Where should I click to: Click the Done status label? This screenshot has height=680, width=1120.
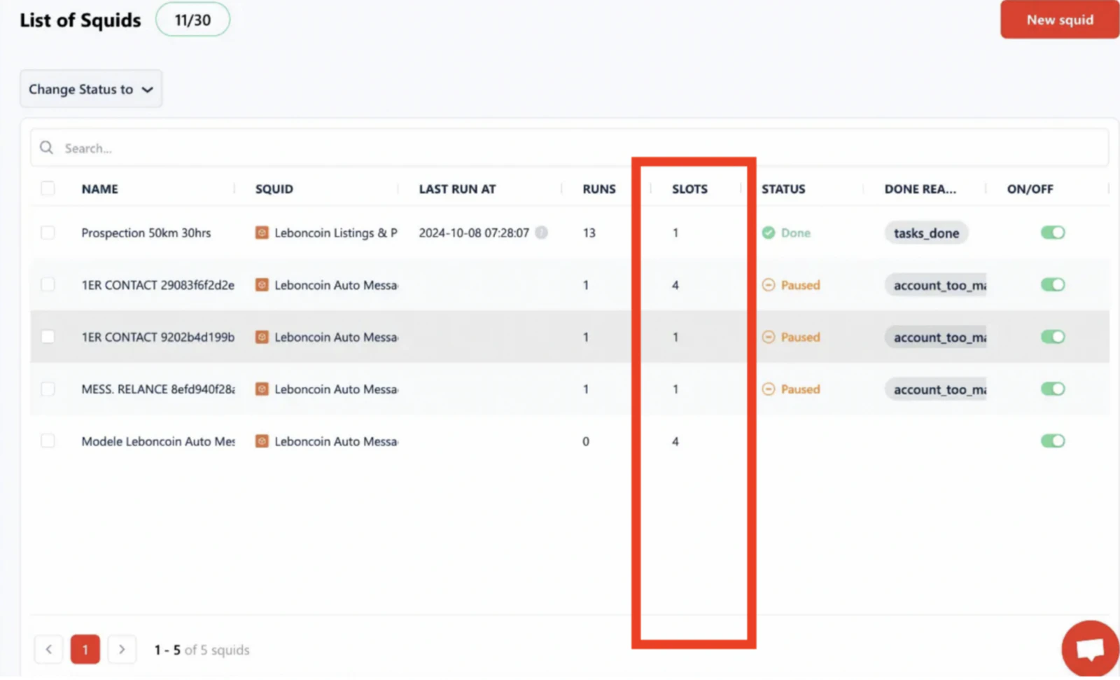(796, 233)
